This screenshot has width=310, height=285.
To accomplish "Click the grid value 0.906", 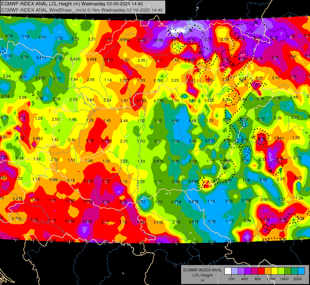I will [88, 201].
